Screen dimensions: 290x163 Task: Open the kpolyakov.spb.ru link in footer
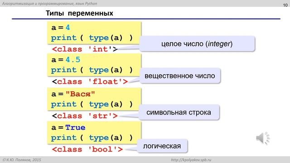click(191, 160)
